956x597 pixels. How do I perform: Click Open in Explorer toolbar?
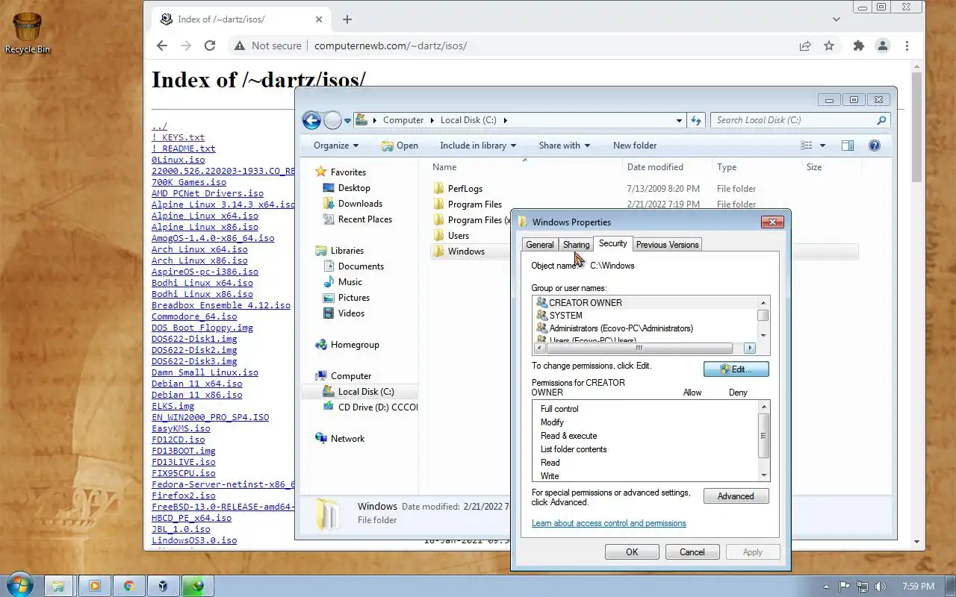[x=400, y=146]
